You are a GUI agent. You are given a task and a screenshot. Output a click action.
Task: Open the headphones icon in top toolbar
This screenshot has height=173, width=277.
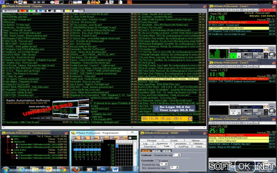71,2
